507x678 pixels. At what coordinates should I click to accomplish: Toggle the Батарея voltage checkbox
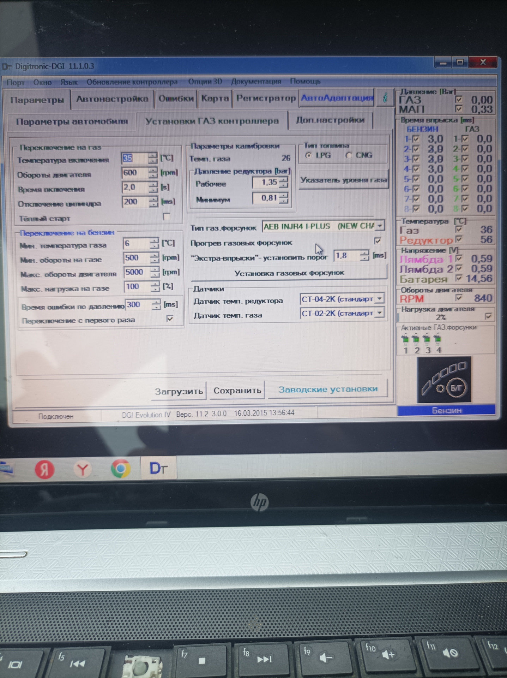[458, 278]
